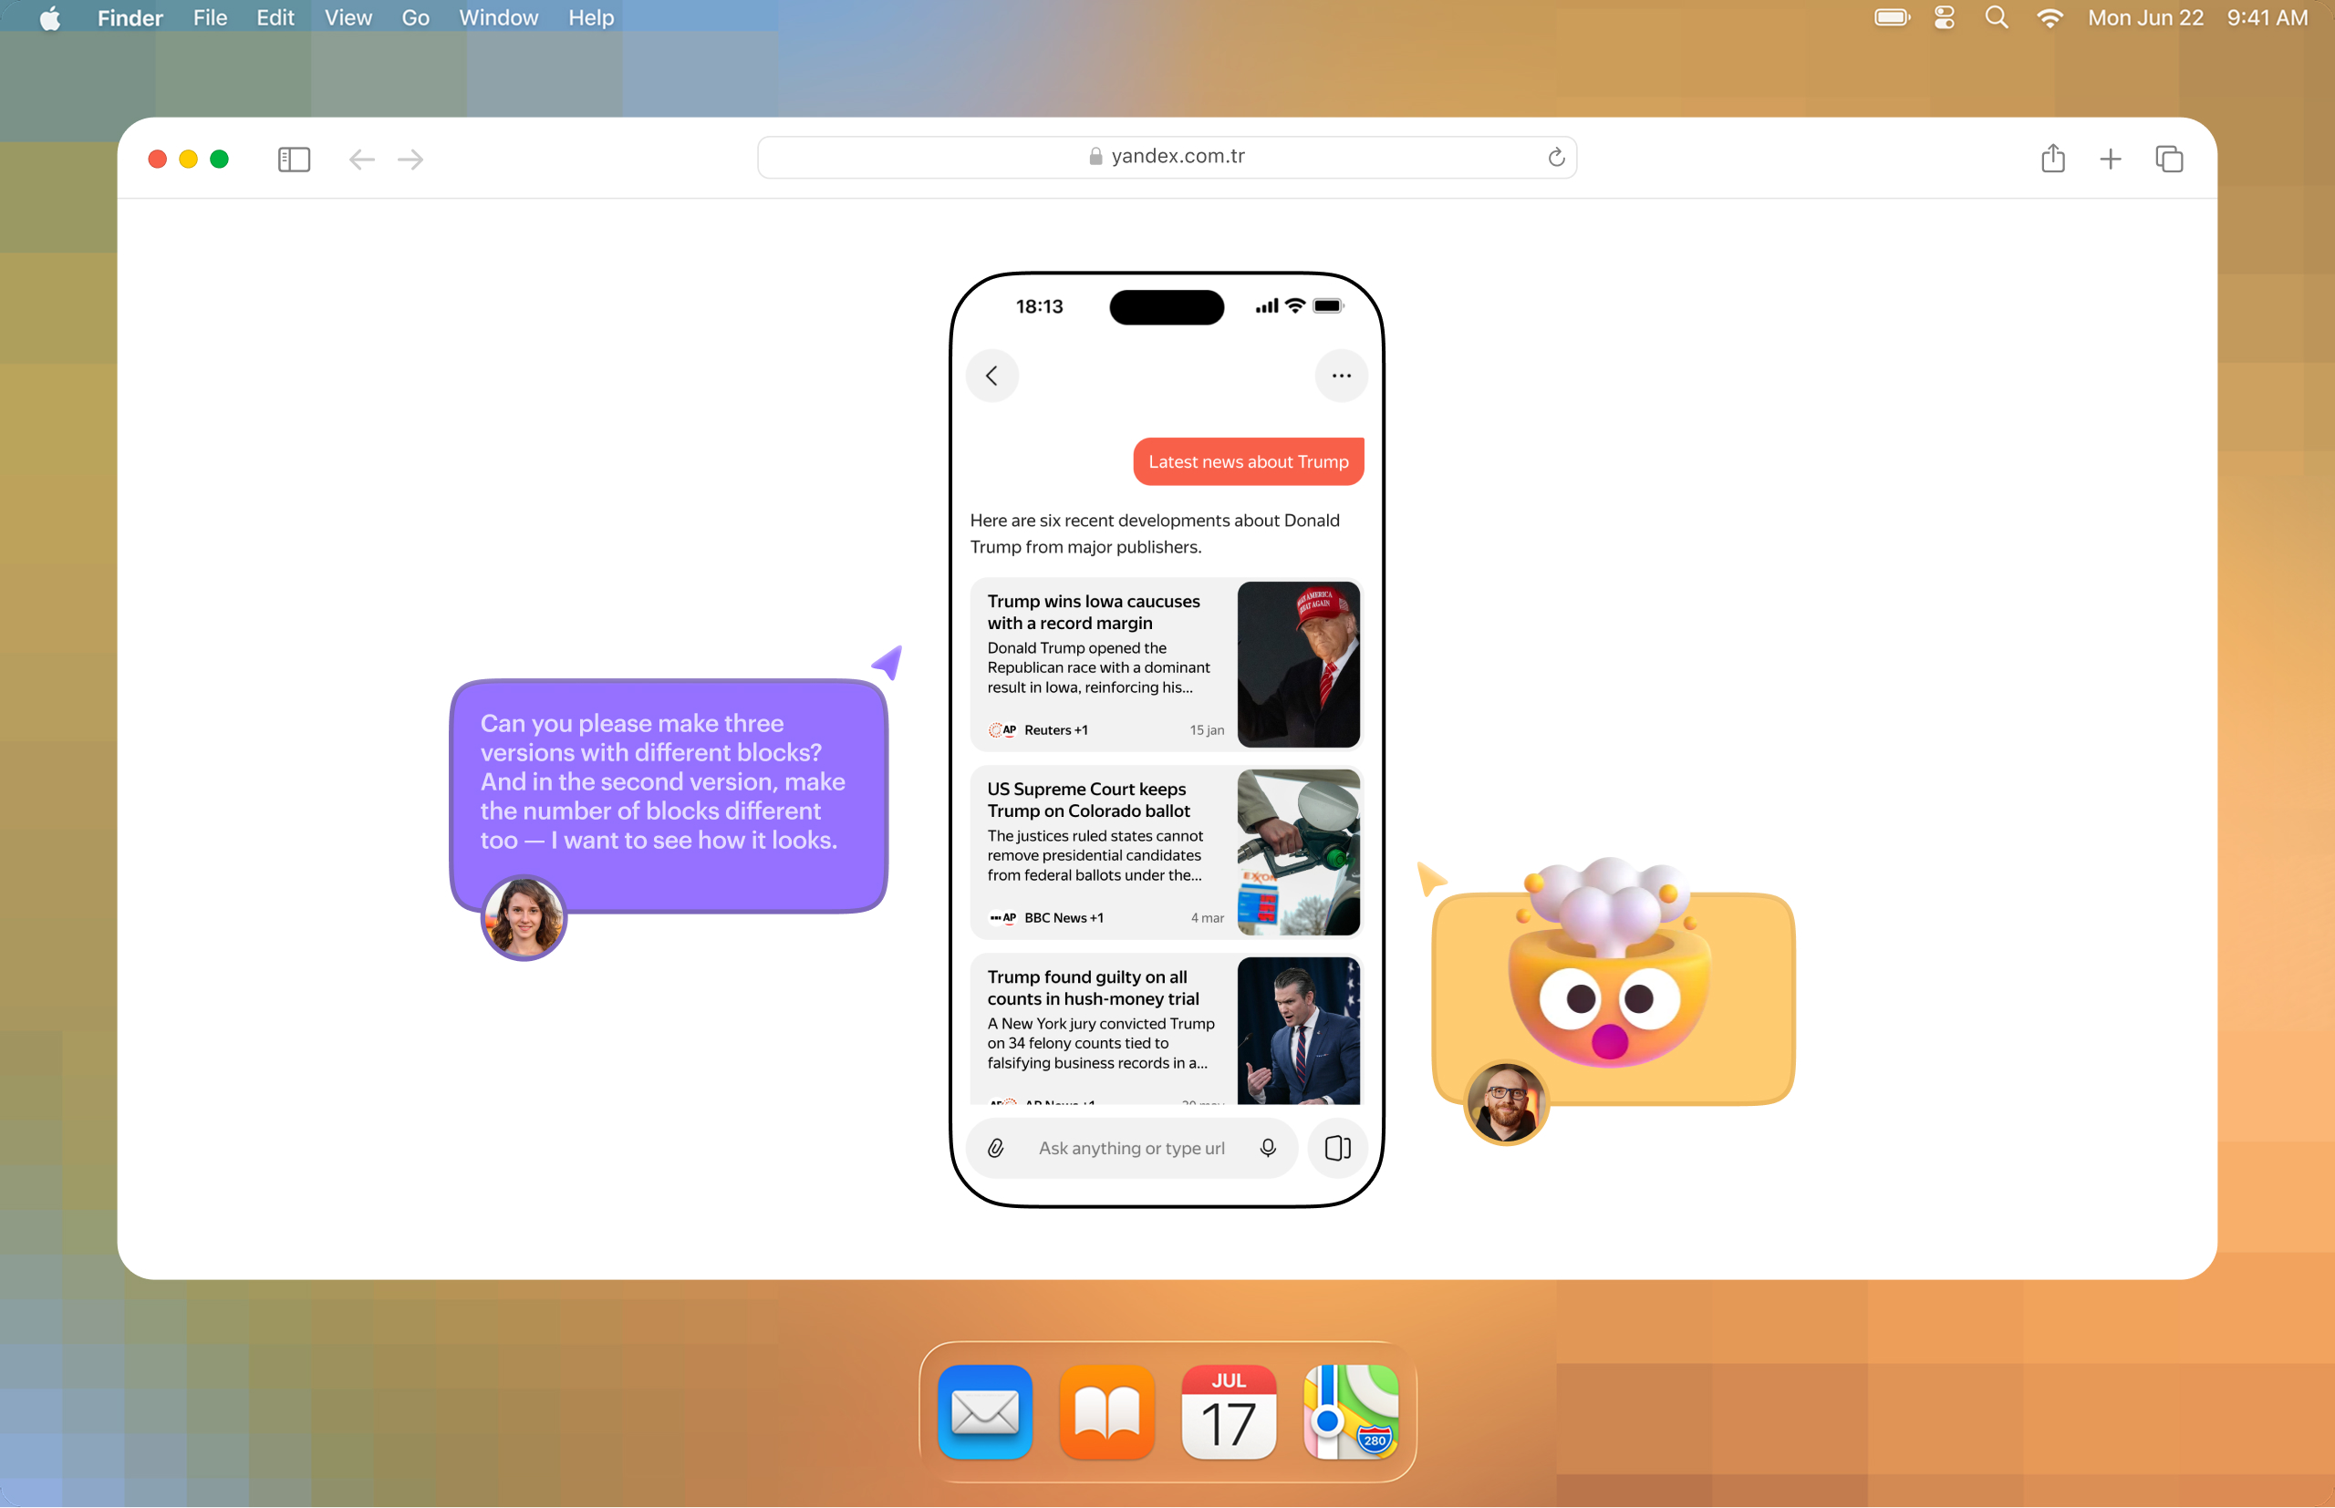Open the Window menu

499,17
